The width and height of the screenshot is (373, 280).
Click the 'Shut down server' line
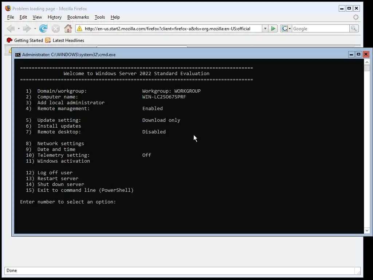click(61, 184)
